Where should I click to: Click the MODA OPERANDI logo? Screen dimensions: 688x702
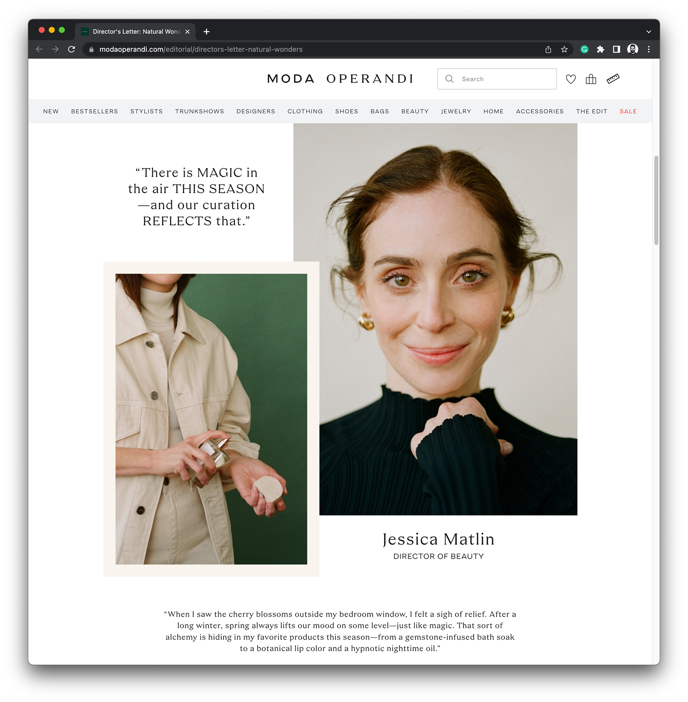pyautogui.click(x=340, y=79)
